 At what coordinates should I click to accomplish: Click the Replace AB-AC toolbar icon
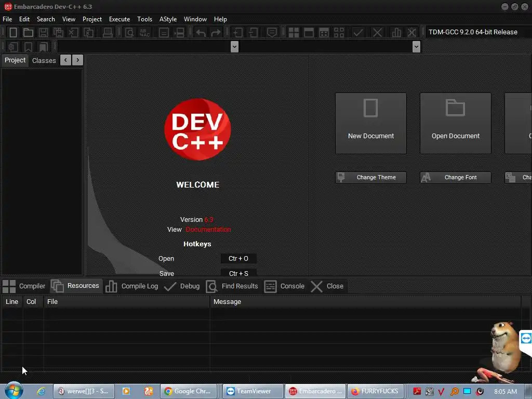tap(144, 33)
